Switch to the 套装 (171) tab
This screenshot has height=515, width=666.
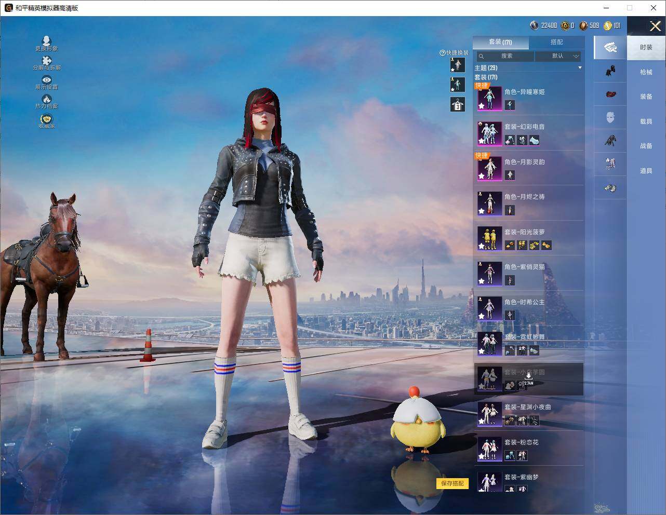[x=501, y=42]
